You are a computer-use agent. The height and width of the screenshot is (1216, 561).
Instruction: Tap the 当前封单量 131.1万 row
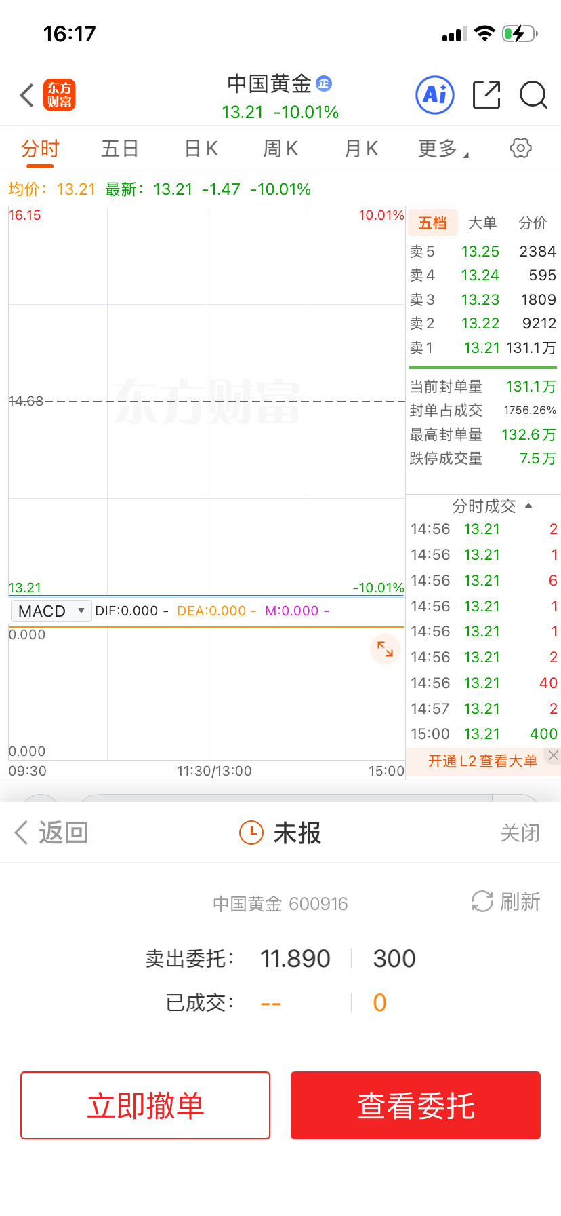click(482, 387)
